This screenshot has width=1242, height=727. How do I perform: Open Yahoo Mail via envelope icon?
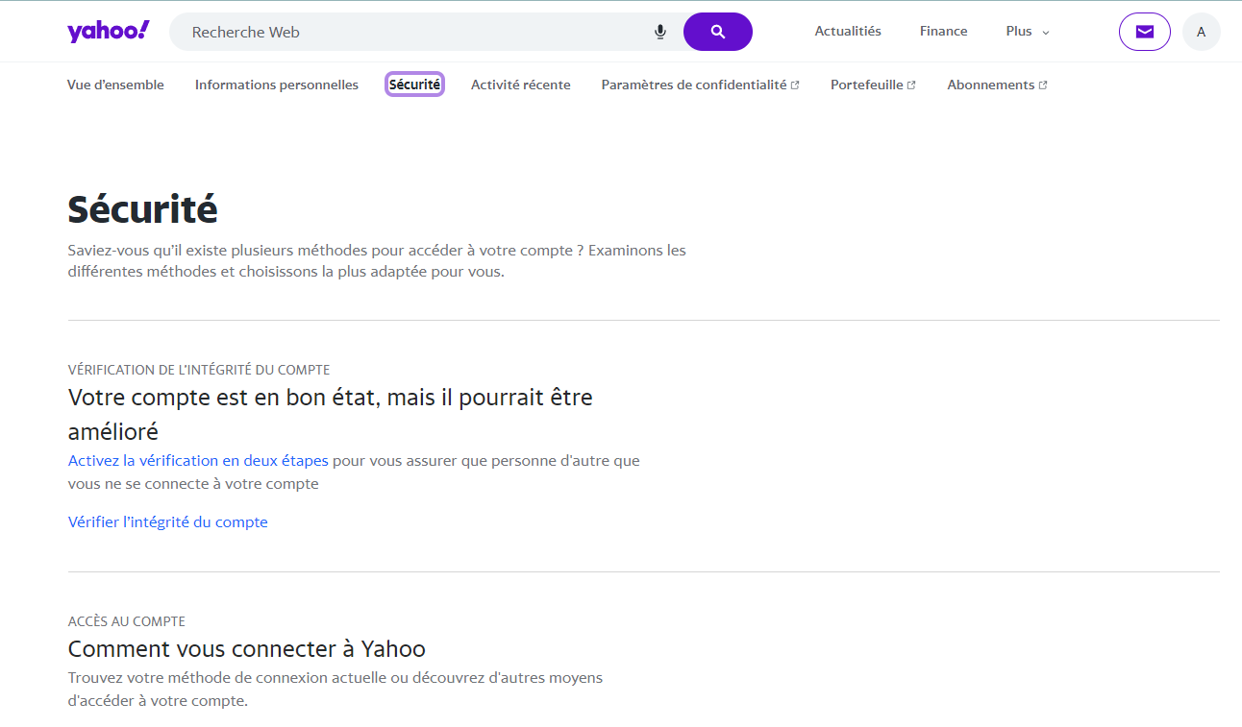(x=1145, y=32)
